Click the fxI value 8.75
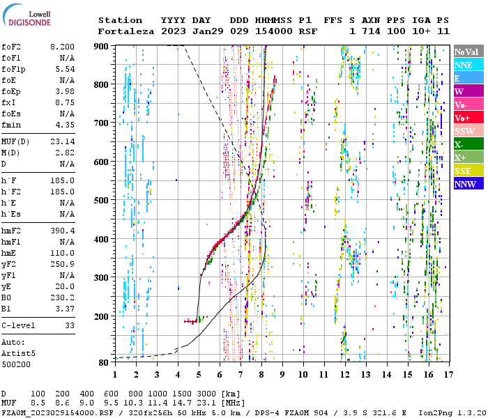The width and height of the screenshot is (488, 418). point(65,102)
